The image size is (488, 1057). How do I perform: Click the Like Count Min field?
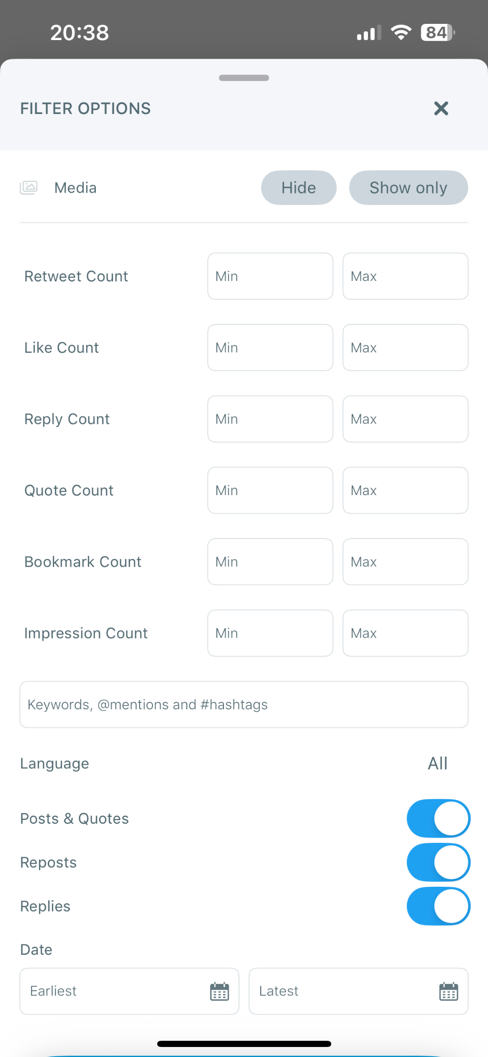(270, 347)
